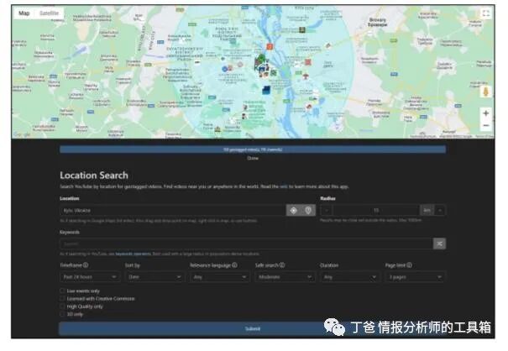Open the Page limit dropdown
This screenshot has height=351, width=508.
pyautogui.click(x=416, y=277)
